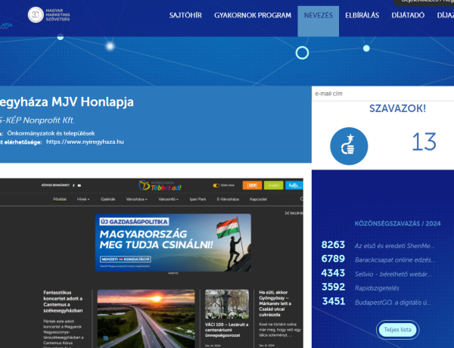Viewport: 454px width, 348px height.
Task: Open the DÍJÁTADÓ menu item
Action: tap(408, 15)
